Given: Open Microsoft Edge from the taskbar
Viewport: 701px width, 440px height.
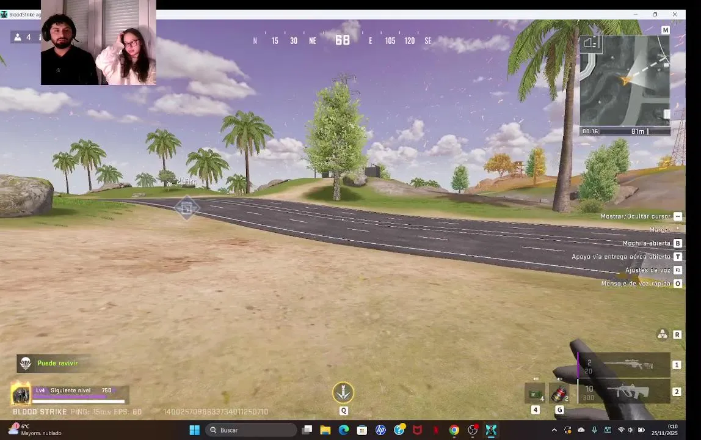Looking at the screenshot, I should click(344, 430).
